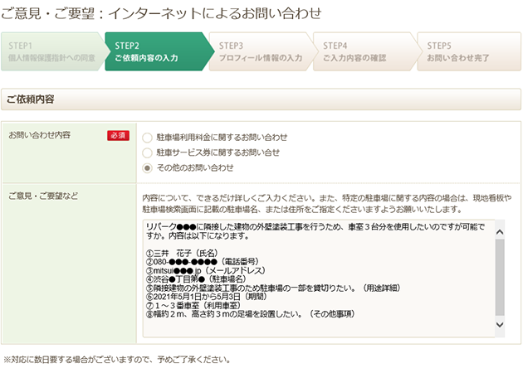Viewport: 523px width, 368px height.
Task: Choose the その他のお問い合わせ radio option
Action: (x=147, y=168)
